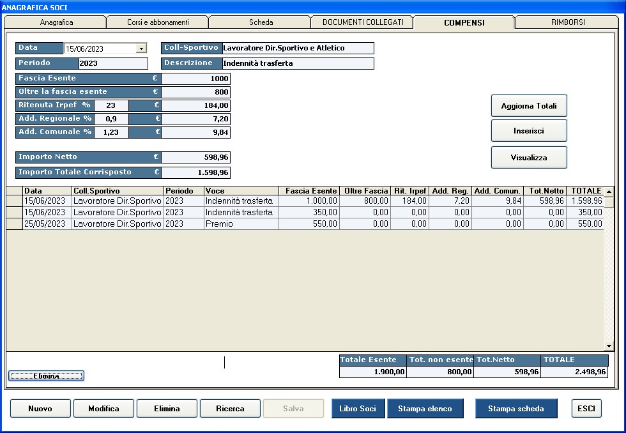Open the Corsi e abbonamenti tab
This screenshot has width=626, height=433.
click(x=158, y=22)
